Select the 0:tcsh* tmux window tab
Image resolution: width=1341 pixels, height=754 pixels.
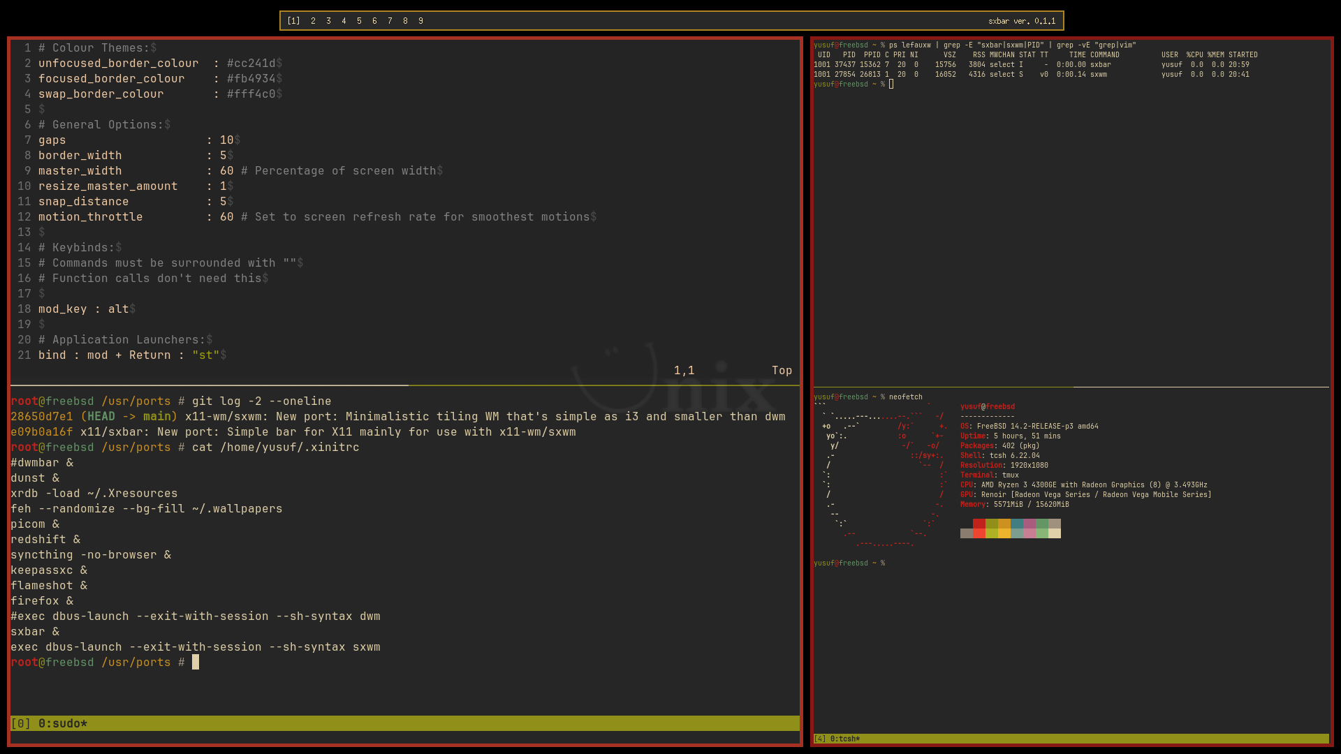click(x=844, y=739)
